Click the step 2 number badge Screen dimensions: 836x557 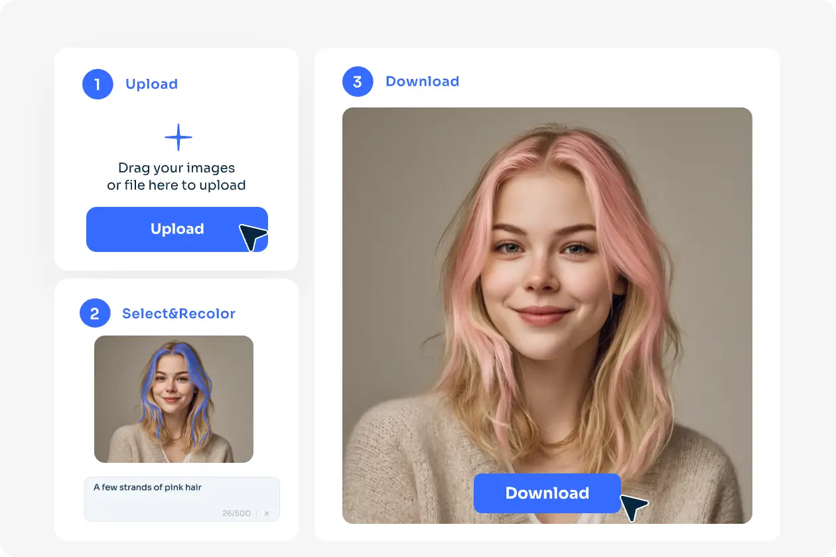[95, 313]
